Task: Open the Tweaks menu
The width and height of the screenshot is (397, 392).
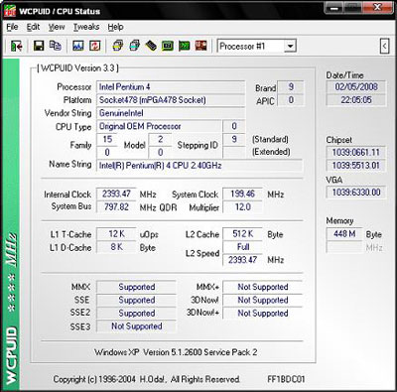Action: coord(86,27)
